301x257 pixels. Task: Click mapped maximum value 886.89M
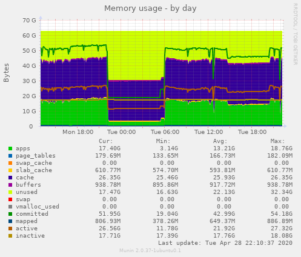coord(280,221)
